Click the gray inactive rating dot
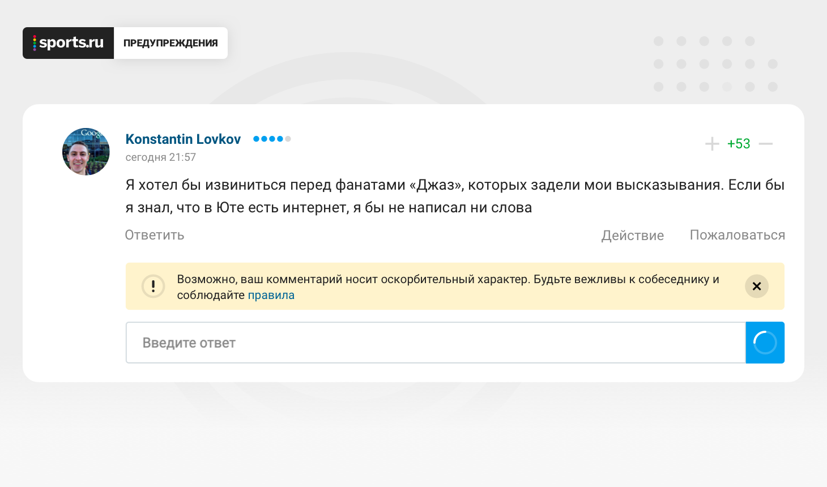827x487 pixels. (x=288, y=139)
